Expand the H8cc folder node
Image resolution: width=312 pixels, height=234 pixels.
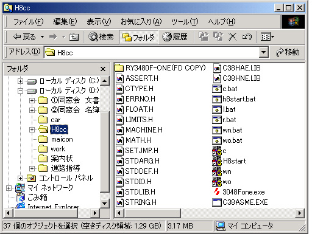point(32,129)
